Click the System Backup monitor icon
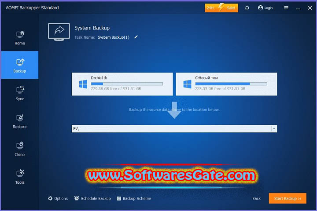This screenshot has width=317, height=211. pyautogui.click(x=59, y=32)
